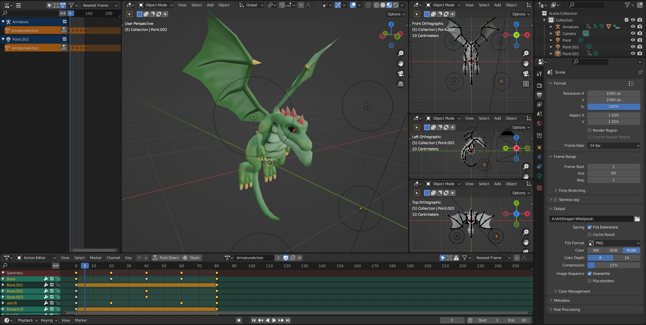Open the Frame Rate 24 fps dropdown
Viewport: 646px width, 325px height.
(x=614, y=146)
